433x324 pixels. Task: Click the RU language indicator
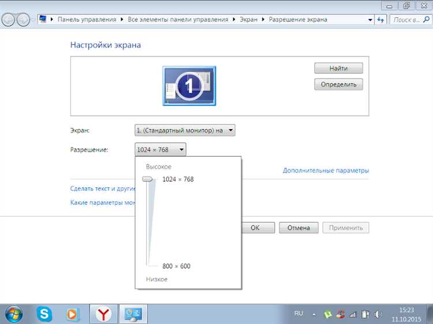(x=298, y=314)
